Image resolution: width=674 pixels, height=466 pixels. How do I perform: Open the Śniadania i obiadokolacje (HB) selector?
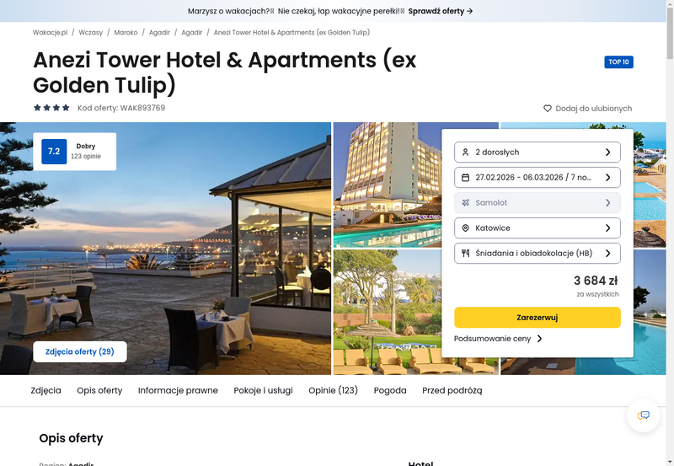(538, 253)
